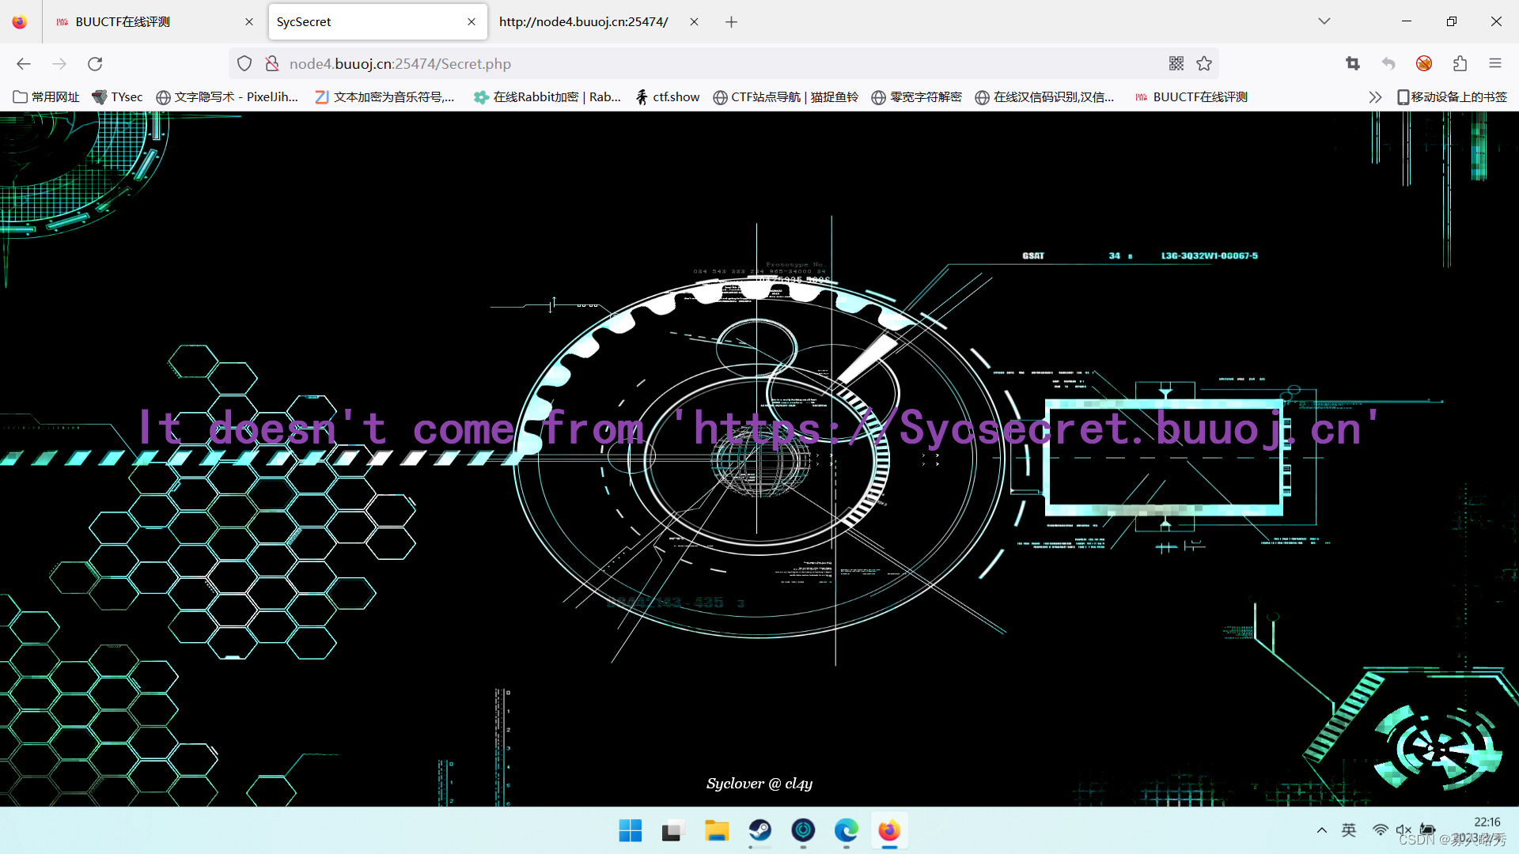Viewport: 1519px width, 854px height.
Task: Open Steam from the taskbar
Action: (760, 831)
